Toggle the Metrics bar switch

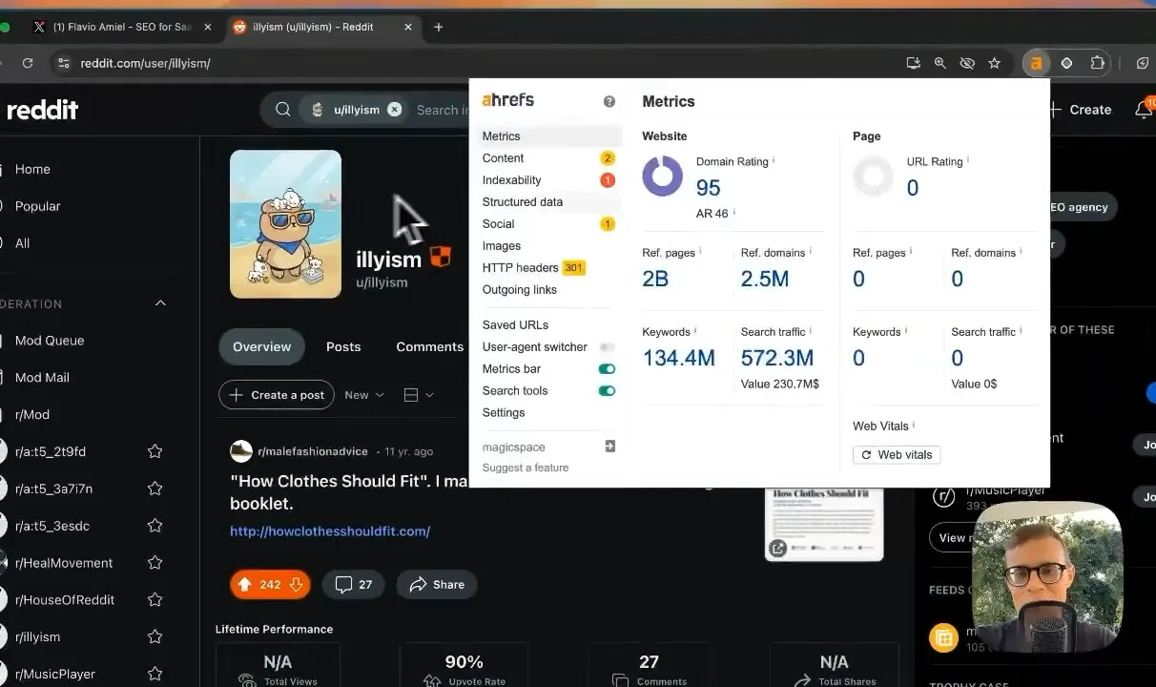607,369
